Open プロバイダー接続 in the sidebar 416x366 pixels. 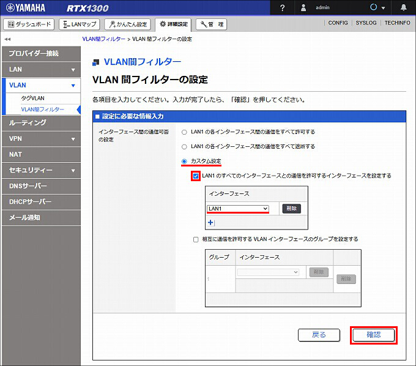pyautogui.click(x=41, y=54)
